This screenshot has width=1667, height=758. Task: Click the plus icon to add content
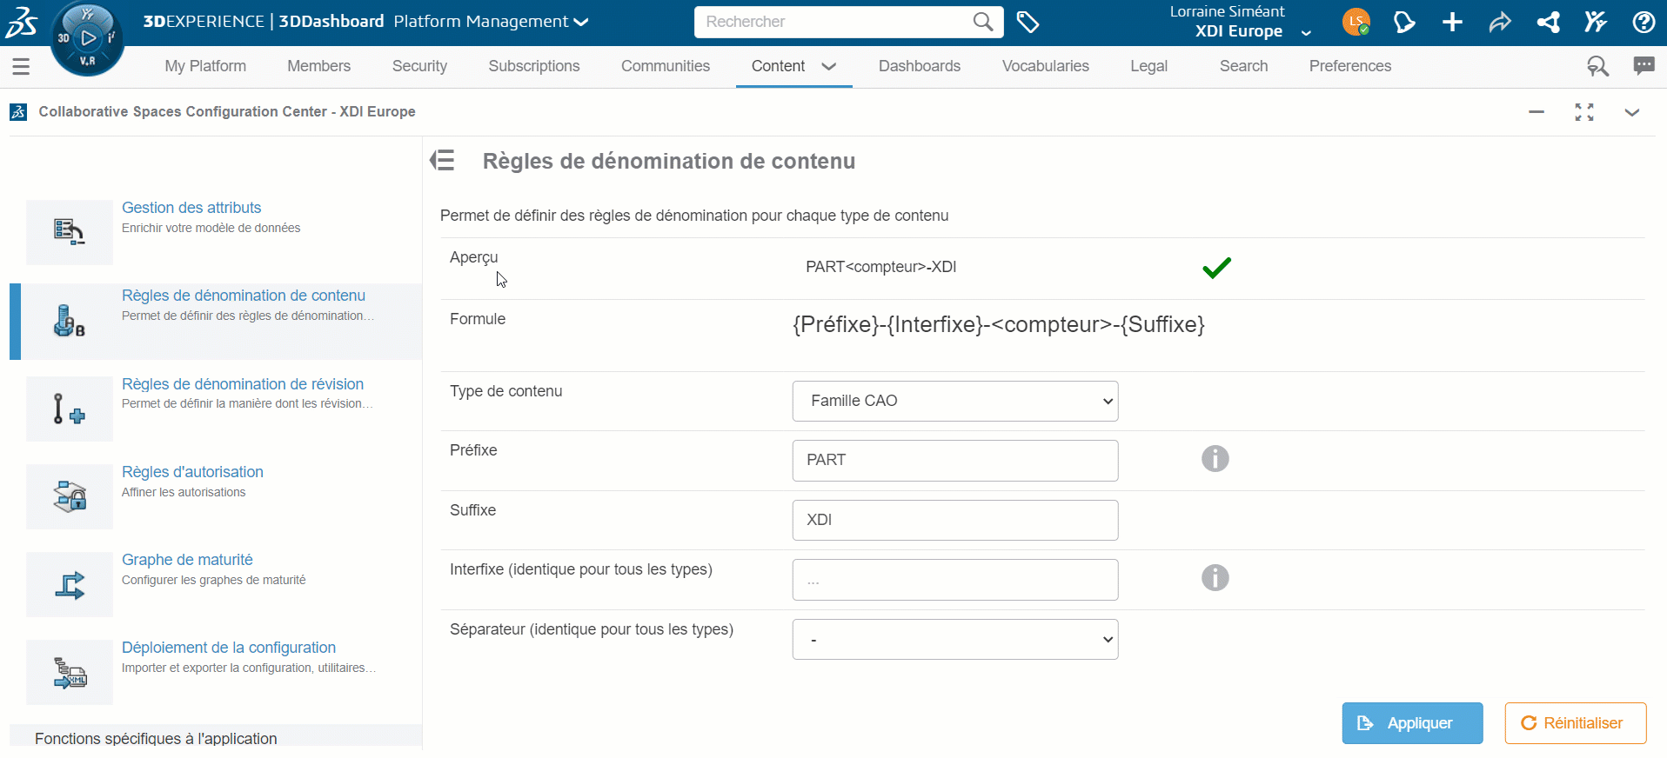[x=1452, y=23]
